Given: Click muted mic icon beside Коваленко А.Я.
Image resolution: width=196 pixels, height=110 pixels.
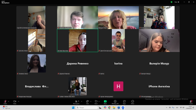Looking at the screenshot, I should coord(140,28).
